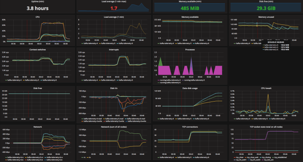Toggle kafka-telemetry-5 series in Load average legend

[108, 44]
